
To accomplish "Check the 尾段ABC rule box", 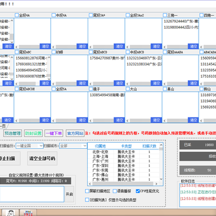I will click(x=17, y=52).
